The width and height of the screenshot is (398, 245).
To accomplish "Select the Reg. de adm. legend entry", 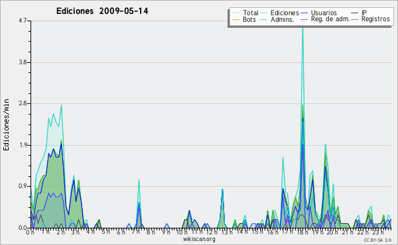I will click(326, 19).
